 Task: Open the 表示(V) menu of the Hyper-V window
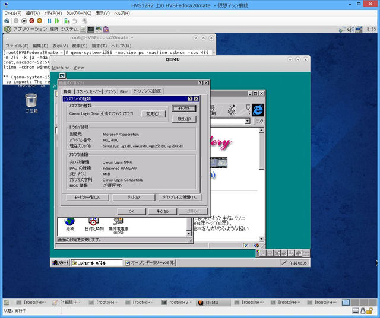click(103, 13)
